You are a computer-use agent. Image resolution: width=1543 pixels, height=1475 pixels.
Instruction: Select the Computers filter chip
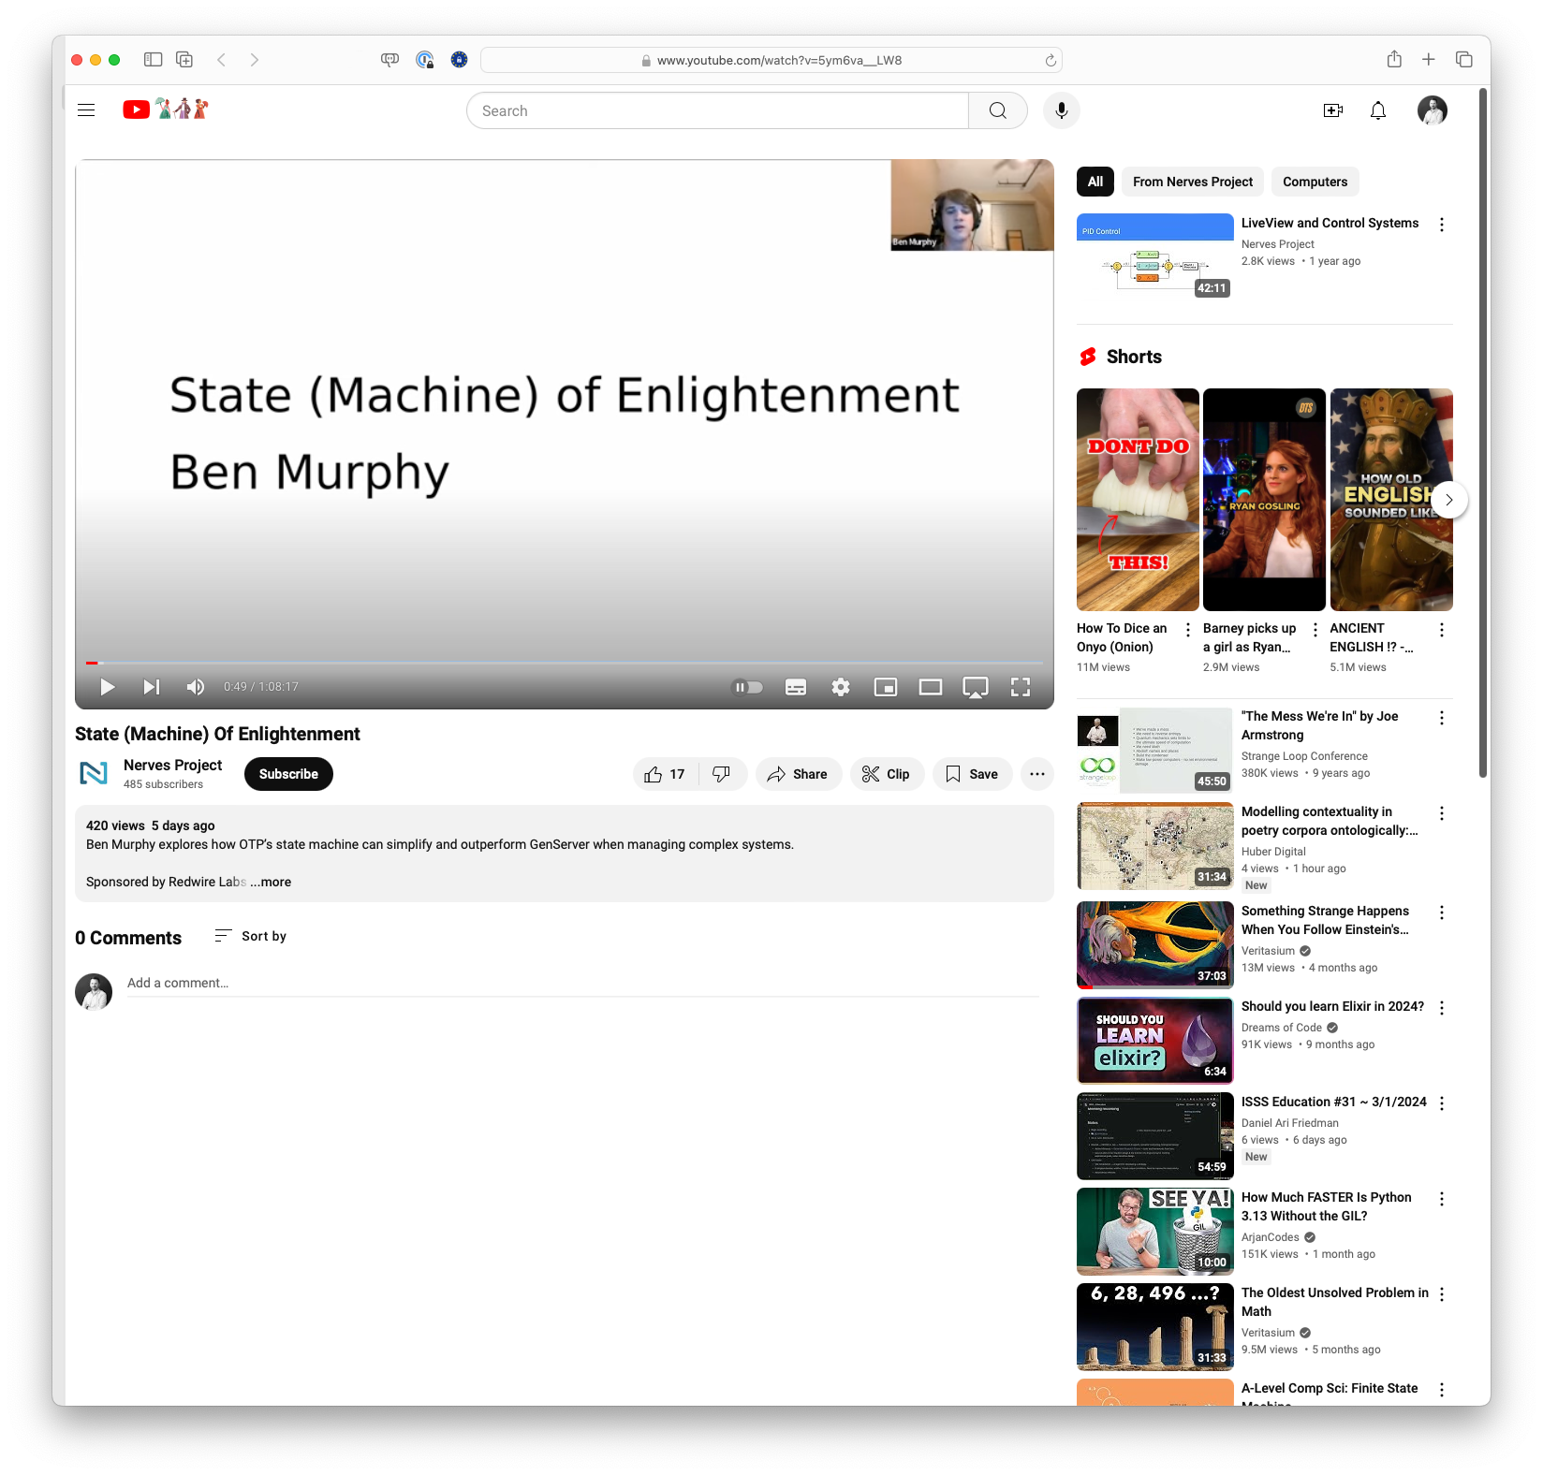point(1315,181)
